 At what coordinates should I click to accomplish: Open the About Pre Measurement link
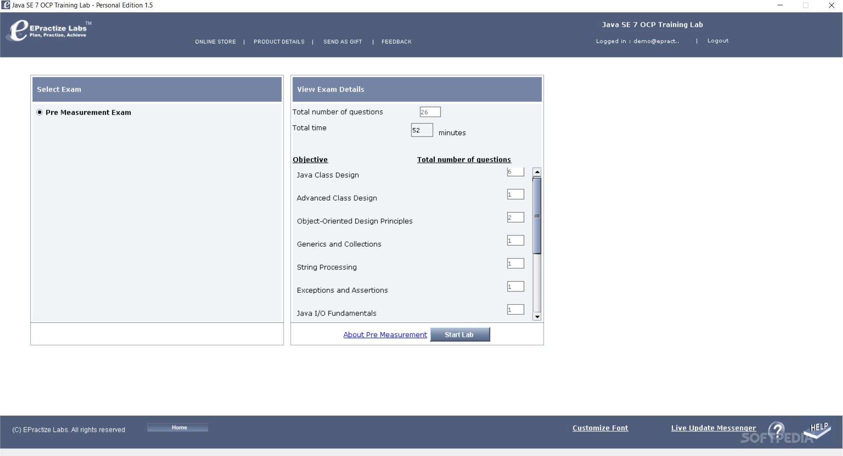tap(385, 335)
